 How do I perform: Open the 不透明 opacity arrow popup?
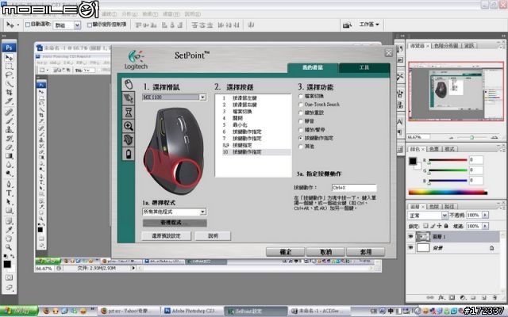485,215
